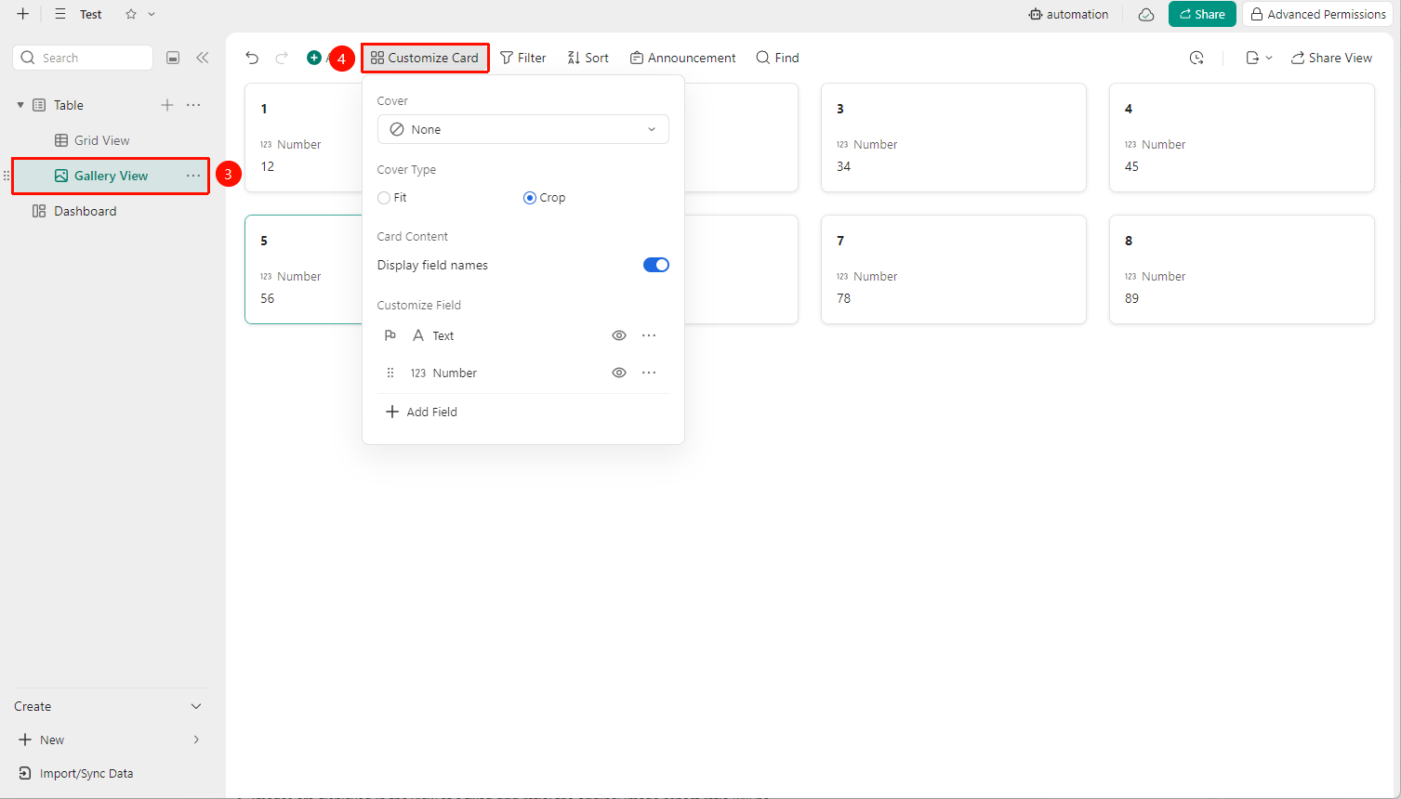Open the card titled 8

1242,269
